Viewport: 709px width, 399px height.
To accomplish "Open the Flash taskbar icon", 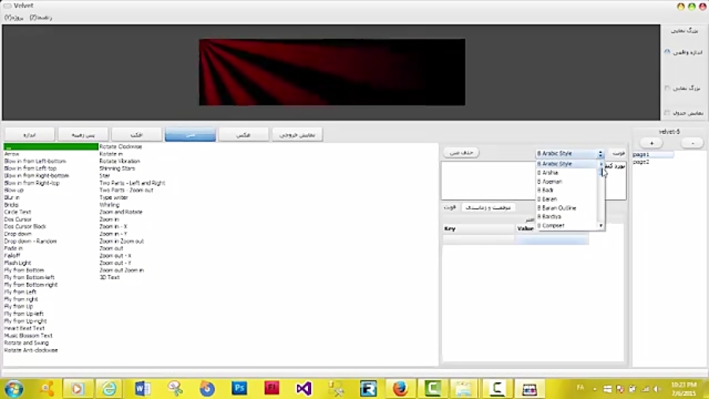I will point(272,388).
